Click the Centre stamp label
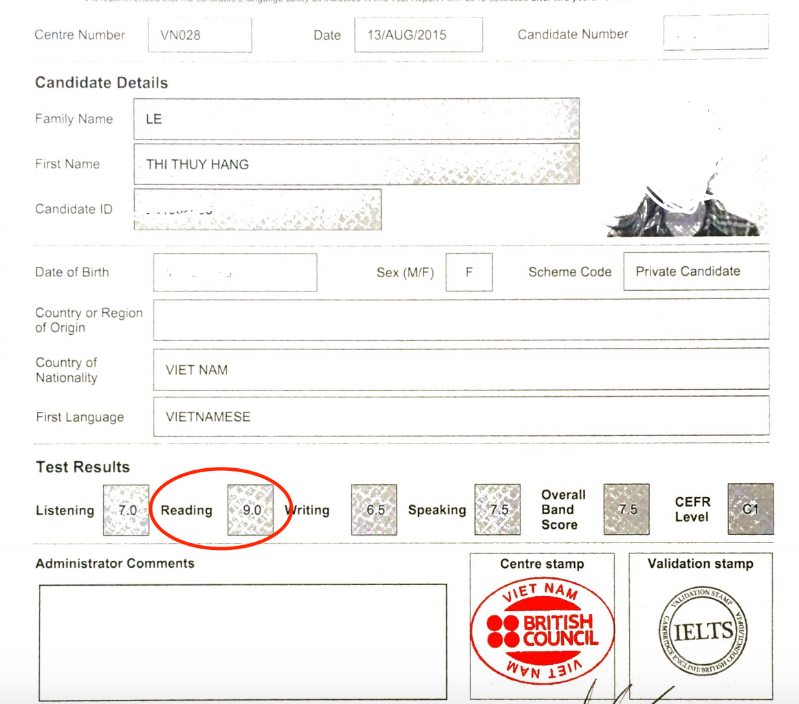 (x=542, y=564)
